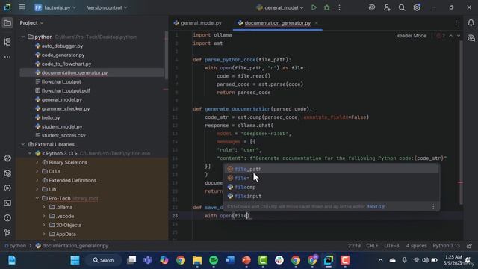
Task: Switch to general_model.py editor tab
Action: [198, 23]
